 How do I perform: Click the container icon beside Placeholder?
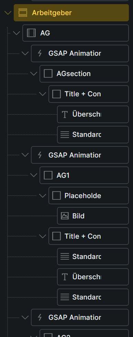(56, 196)
